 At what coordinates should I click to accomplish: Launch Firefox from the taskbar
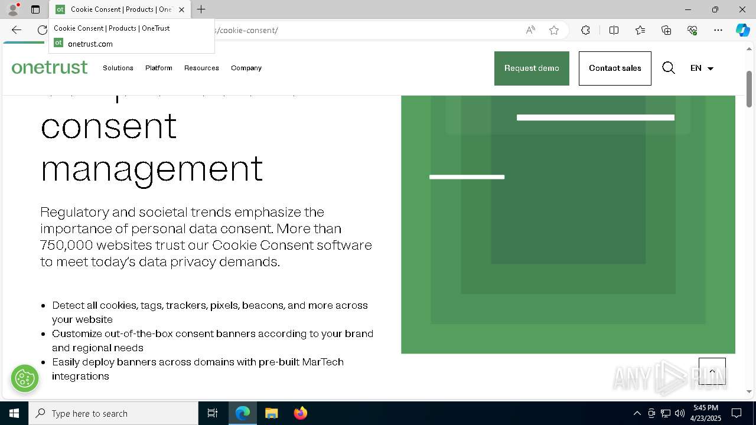click(x=300, y=413)
